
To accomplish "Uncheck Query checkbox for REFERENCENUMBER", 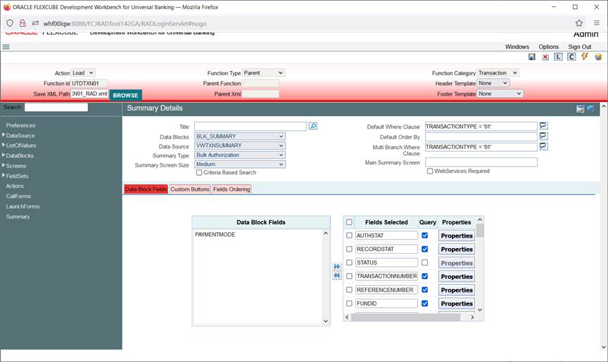I will 424,290.
